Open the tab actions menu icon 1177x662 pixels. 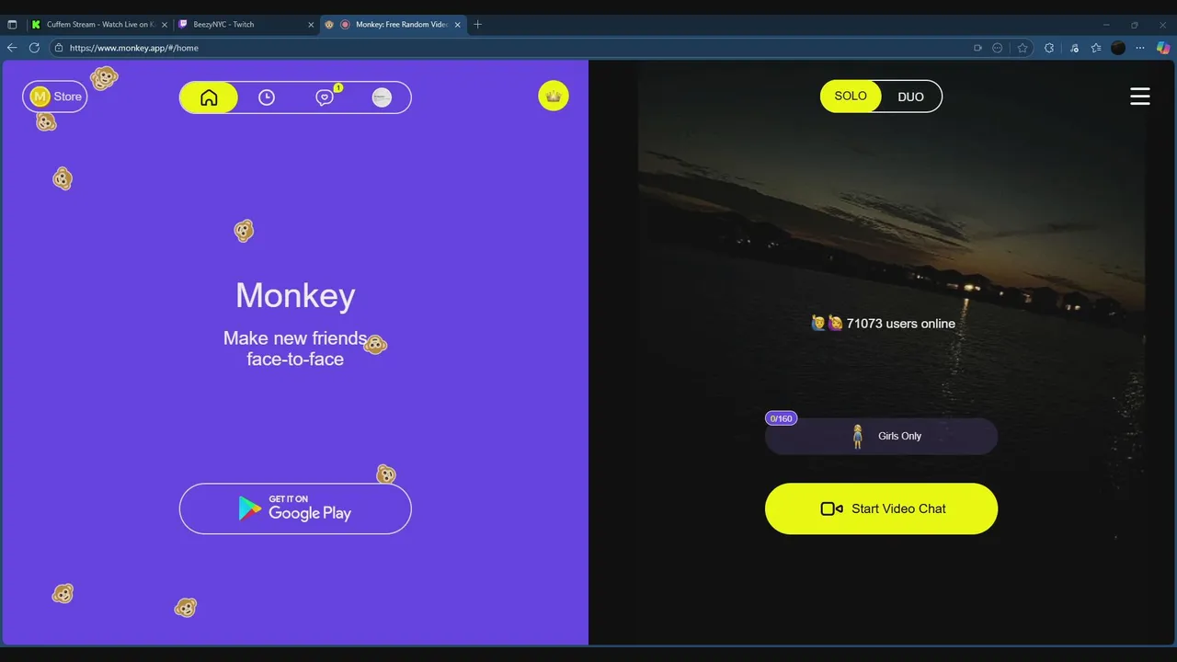(12, 25)
